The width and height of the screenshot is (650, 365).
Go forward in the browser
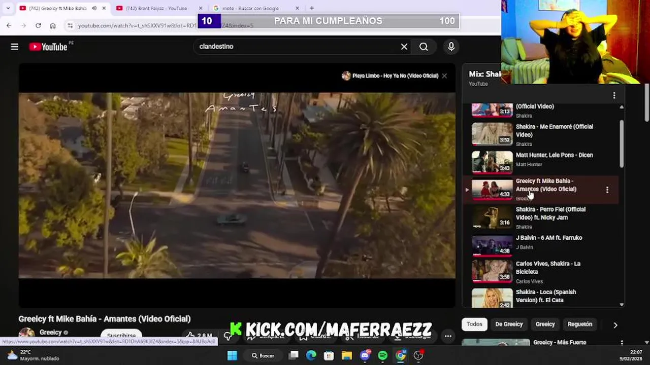tap(23, 25)
